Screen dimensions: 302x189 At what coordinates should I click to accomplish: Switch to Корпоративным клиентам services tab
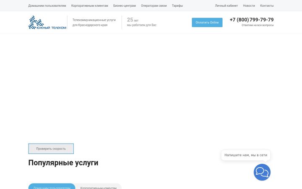98,186
